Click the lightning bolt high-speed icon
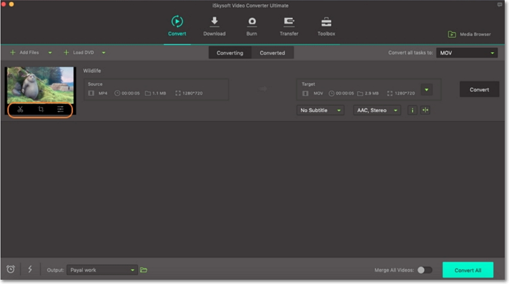The width and height of the screenshot is (509, 284). pyautogui.click(x=30, y=270)
